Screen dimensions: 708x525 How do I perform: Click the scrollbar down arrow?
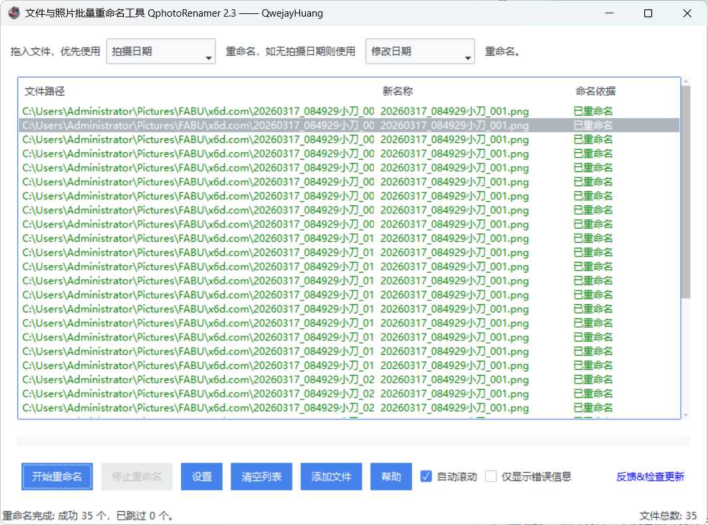click(x=685, y=415)
